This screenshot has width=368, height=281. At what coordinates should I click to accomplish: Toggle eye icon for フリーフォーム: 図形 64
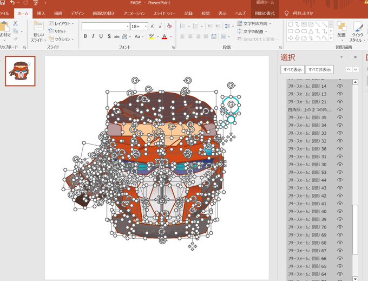point(340,274)
